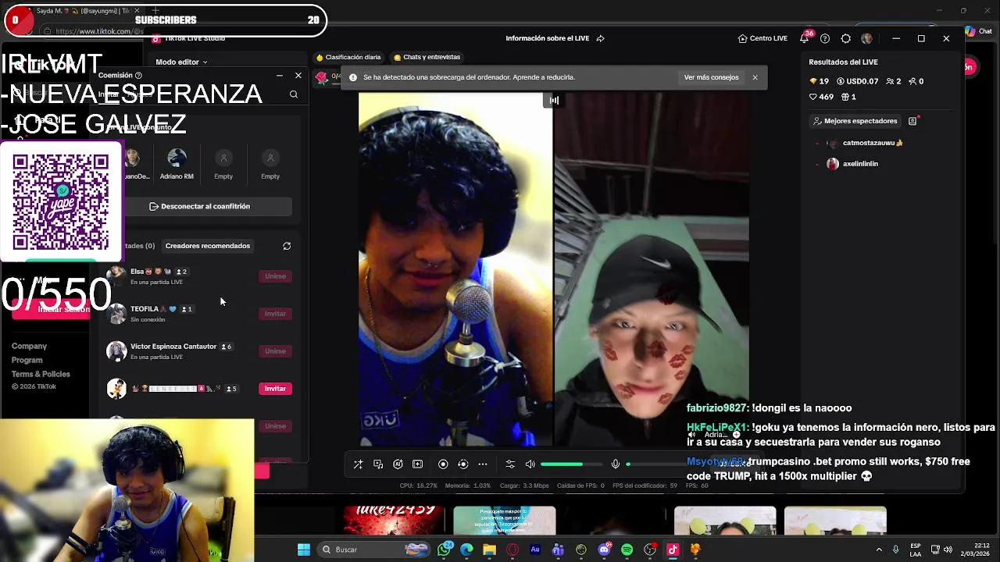
Task: Open the AI assistant icon in bottom toolbar
Action: coord(398,464)
